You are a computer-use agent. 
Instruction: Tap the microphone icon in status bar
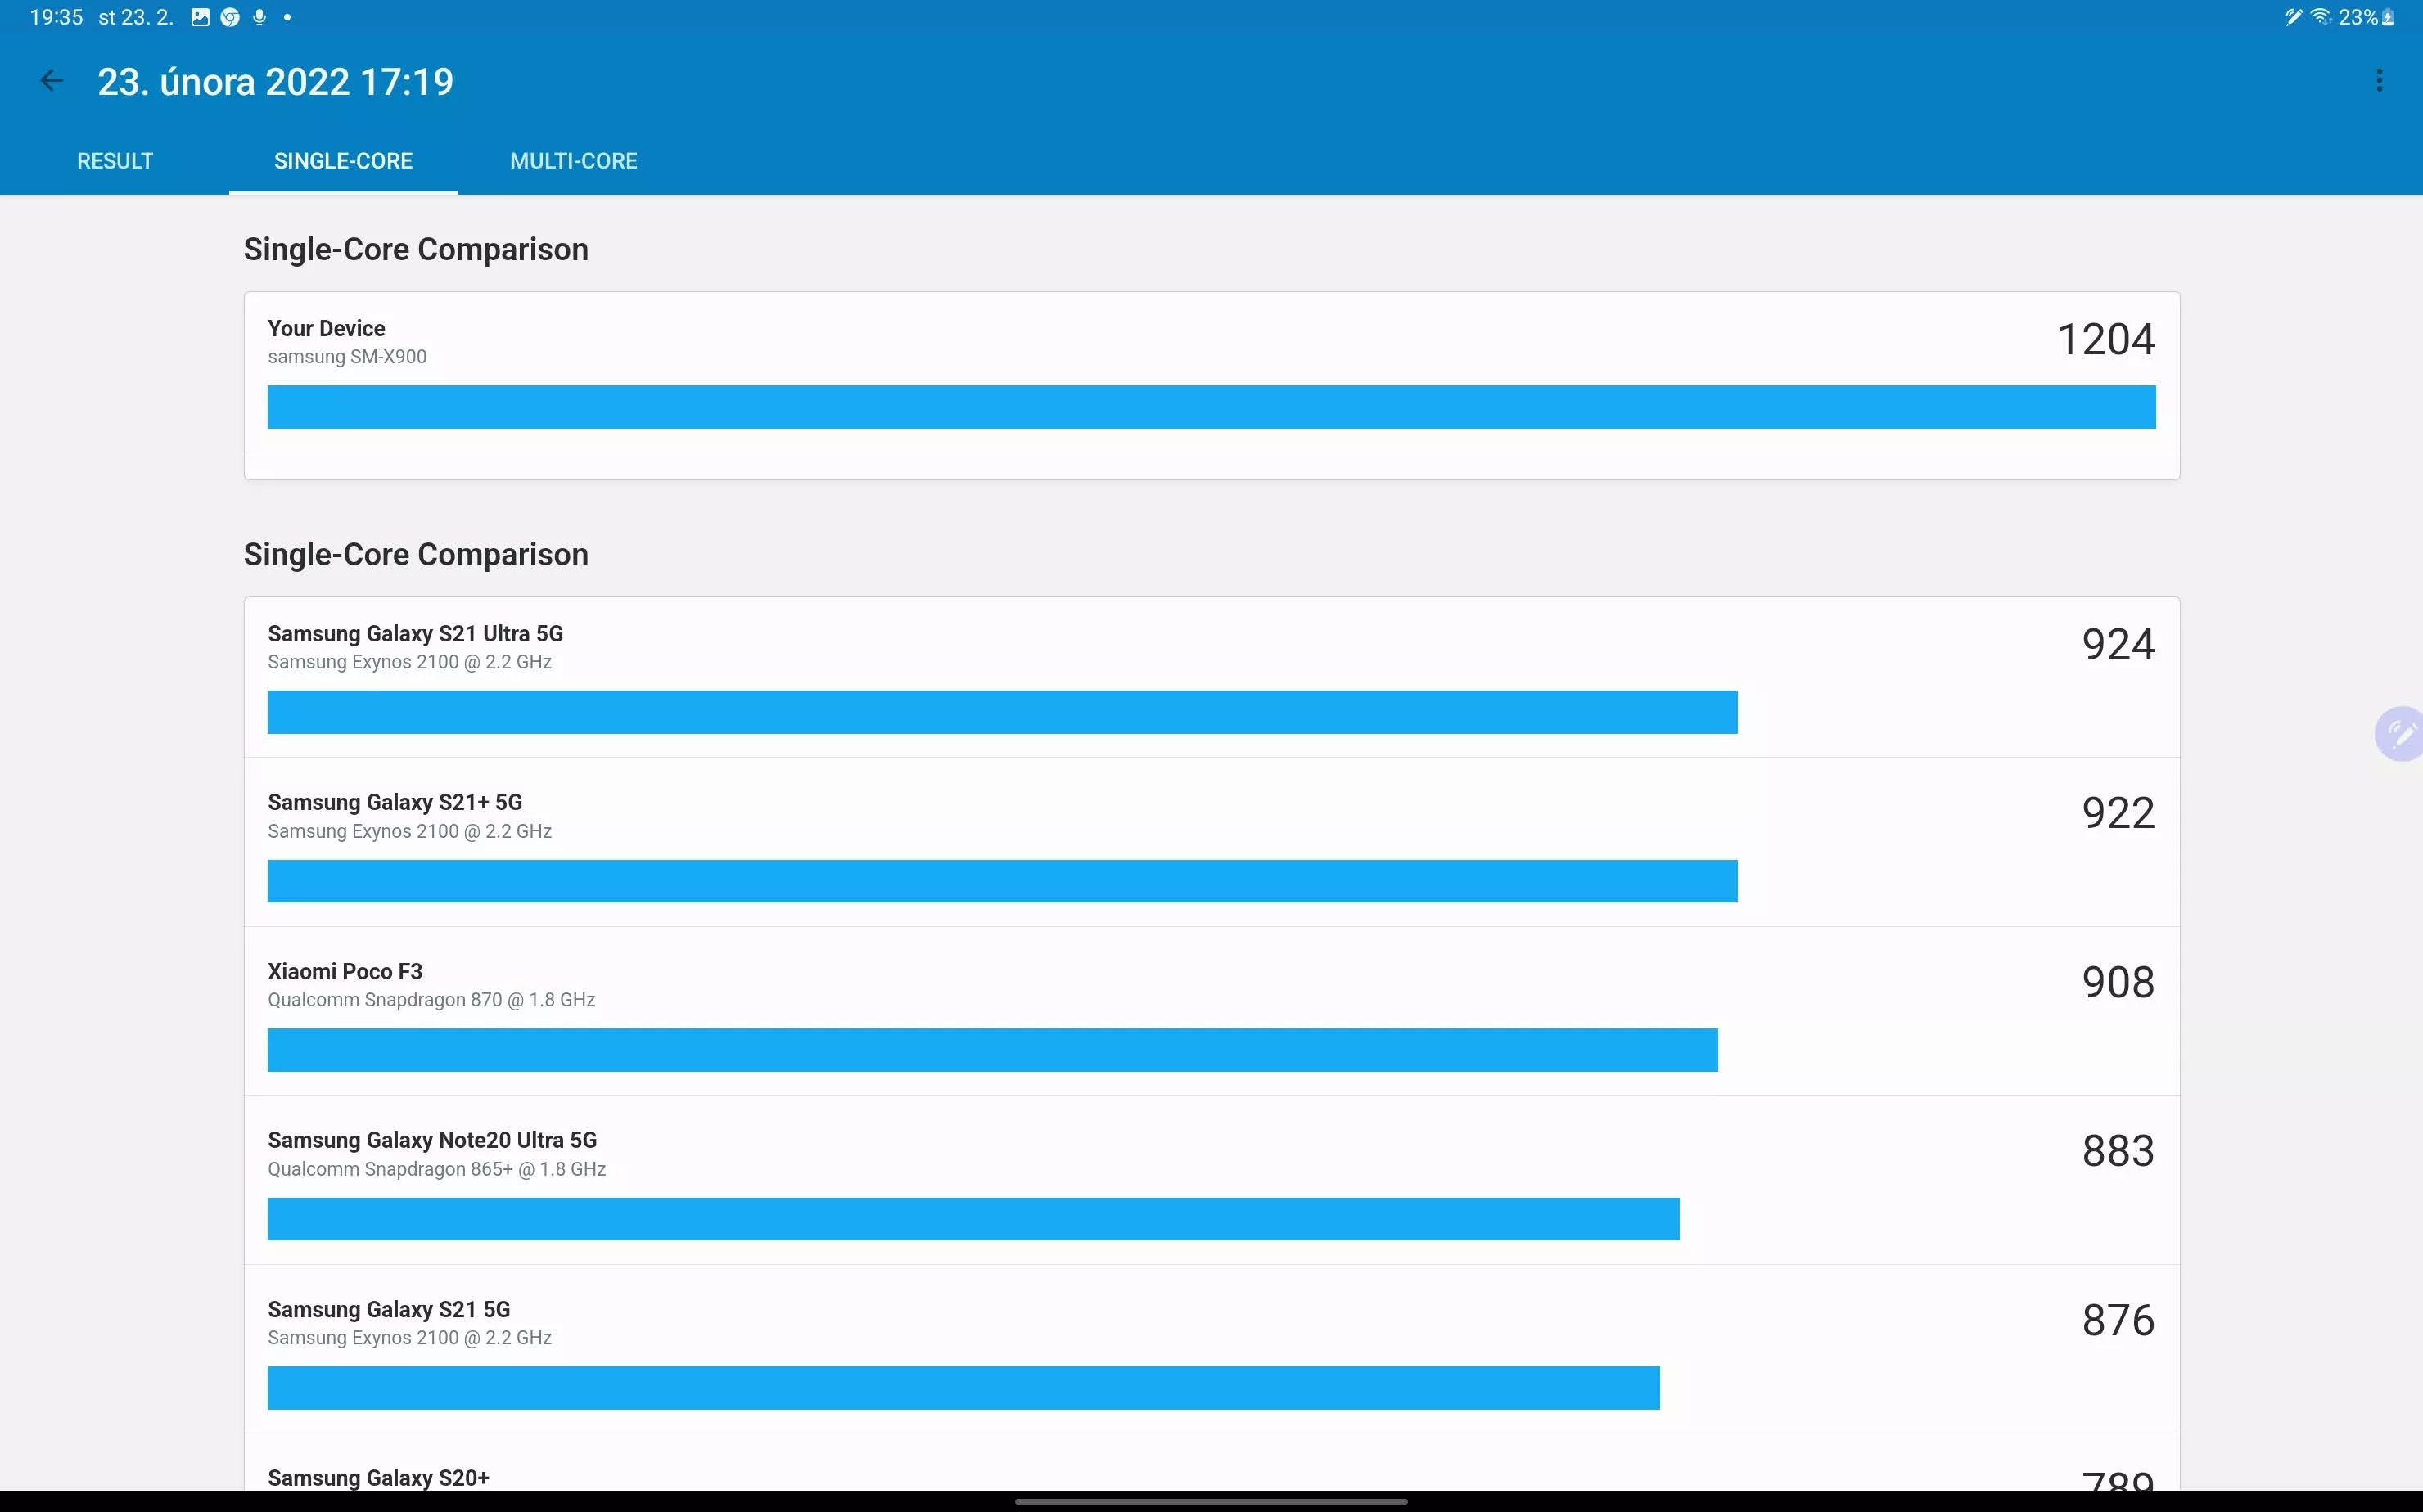coord(259,17)
